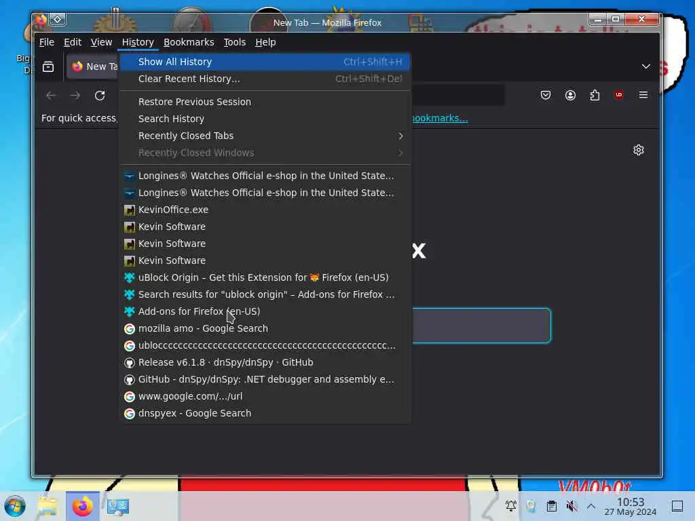The height and width of the screenshot is (521, 695).
Task: Open the ublocccccc... Google history entry
Action: pos(265,345)
